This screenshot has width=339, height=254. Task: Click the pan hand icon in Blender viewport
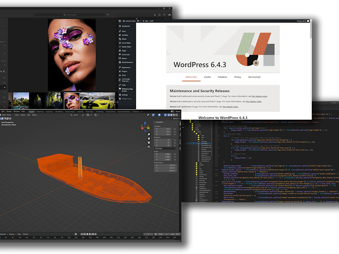coord(149,138)
